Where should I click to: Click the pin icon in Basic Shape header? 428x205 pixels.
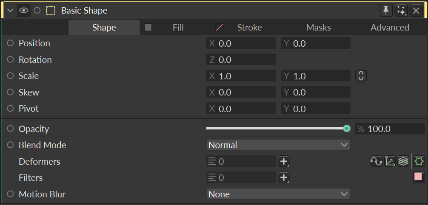pyautogui.click(x=386, y=11)
